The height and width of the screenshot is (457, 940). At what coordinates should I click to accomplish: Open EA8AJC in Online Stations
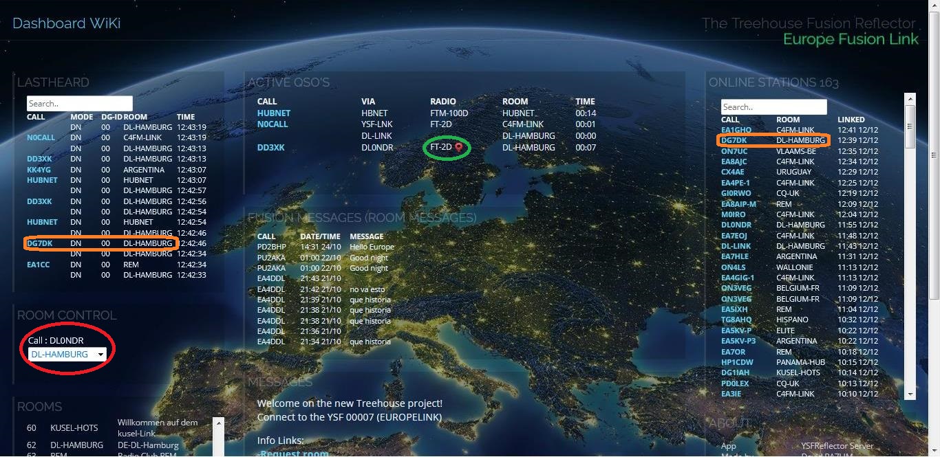(734, 161)
